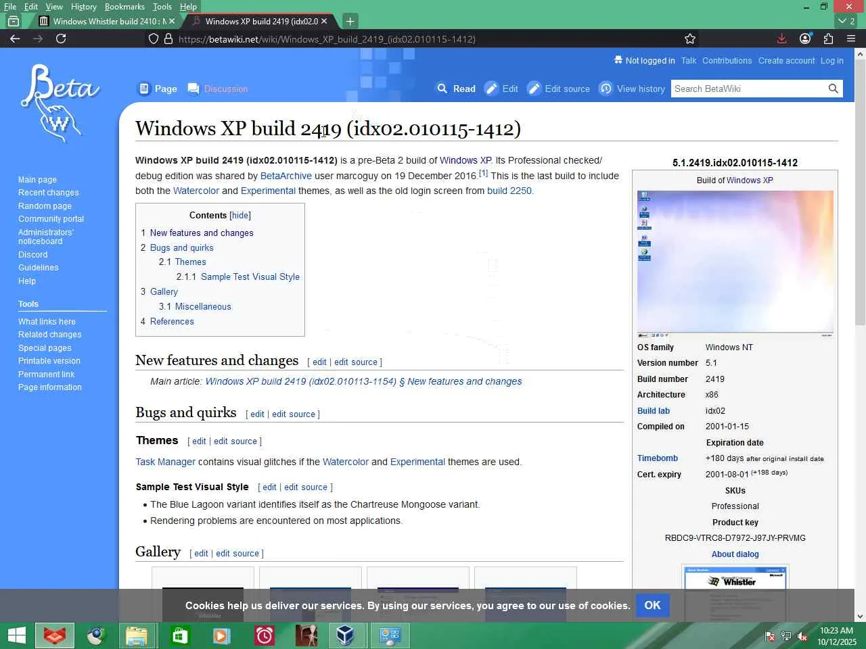This screenshot has width=866, height=649.
Task: Click the network icon in system tray
Action: click(x=786, y=636)
